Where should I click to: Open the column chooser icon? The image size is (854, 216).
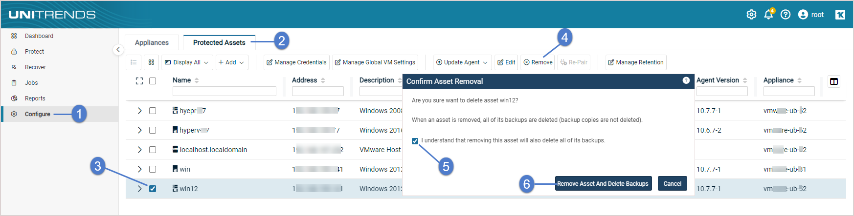pyautogui.click(x=834, y=81)
